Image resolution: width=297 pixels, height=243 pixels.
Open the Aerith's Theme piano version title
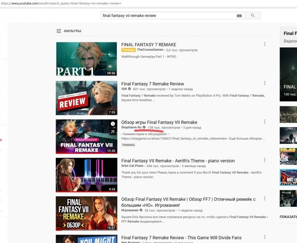pyautogui.click(x=178, y=161)
